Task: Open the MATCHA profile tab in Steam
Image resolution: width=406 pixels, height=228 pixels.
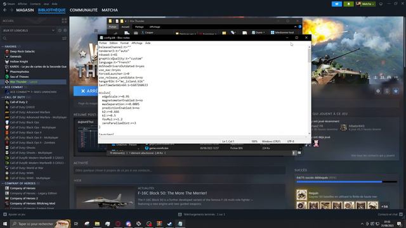Action: [110, 10]
